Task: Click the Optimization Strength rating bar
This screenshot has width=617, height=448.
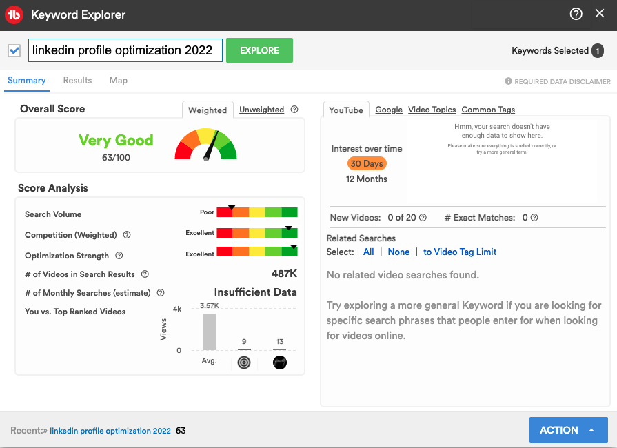Action: [x=257, y=252]
